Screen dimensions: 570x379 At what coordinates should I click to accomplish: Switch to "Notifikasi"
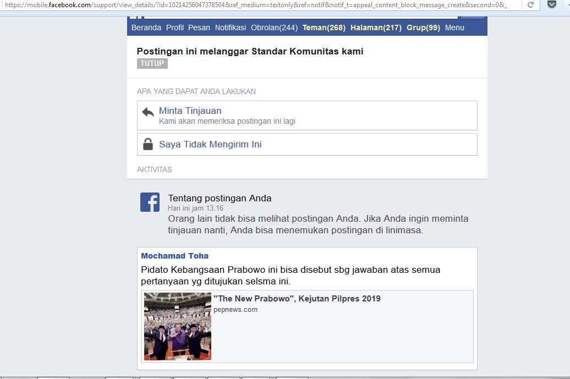coord(231,27)
